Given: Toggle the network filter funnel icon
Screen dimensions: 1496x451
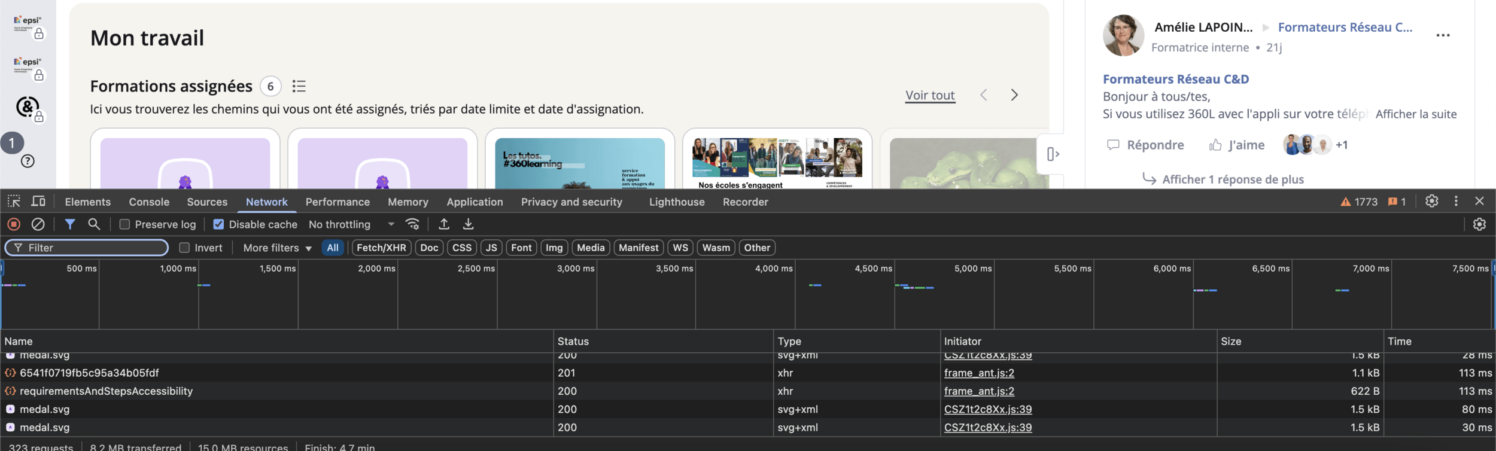Looking at the screenshot, I should pos(70,224).
